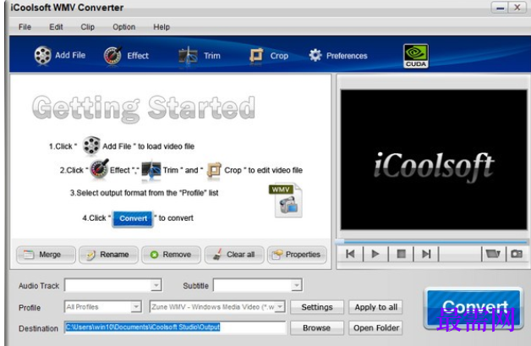This screenshot has height=346, width=531.
Task: Expand the Zune WMV format dropdown
Action: [280, 307]
